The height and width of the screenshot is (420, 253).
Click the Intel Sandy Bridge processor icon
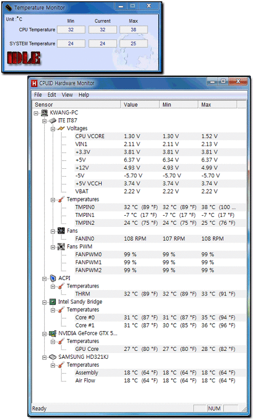tap(53, 302)
